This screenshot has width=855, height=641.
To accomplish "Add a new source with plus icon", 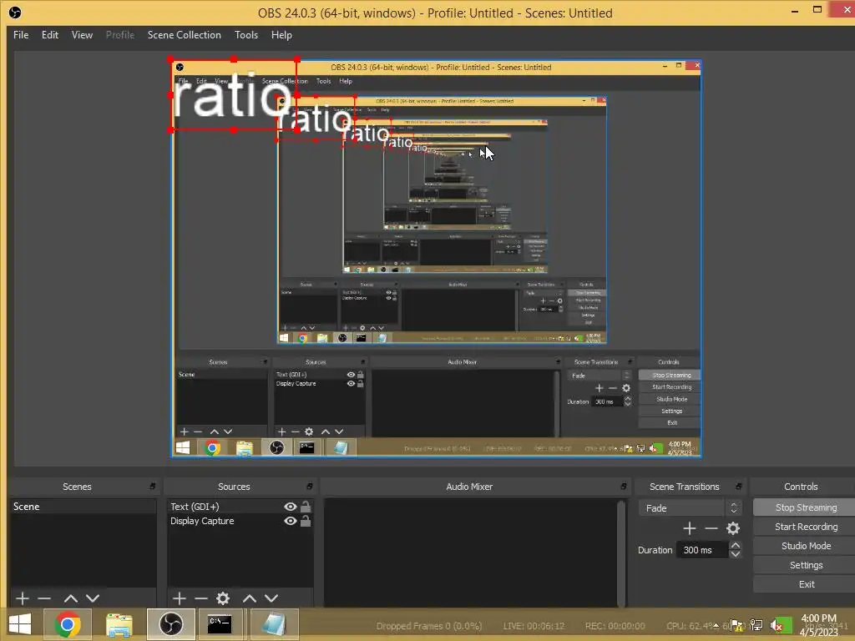I will pos(179,598).
